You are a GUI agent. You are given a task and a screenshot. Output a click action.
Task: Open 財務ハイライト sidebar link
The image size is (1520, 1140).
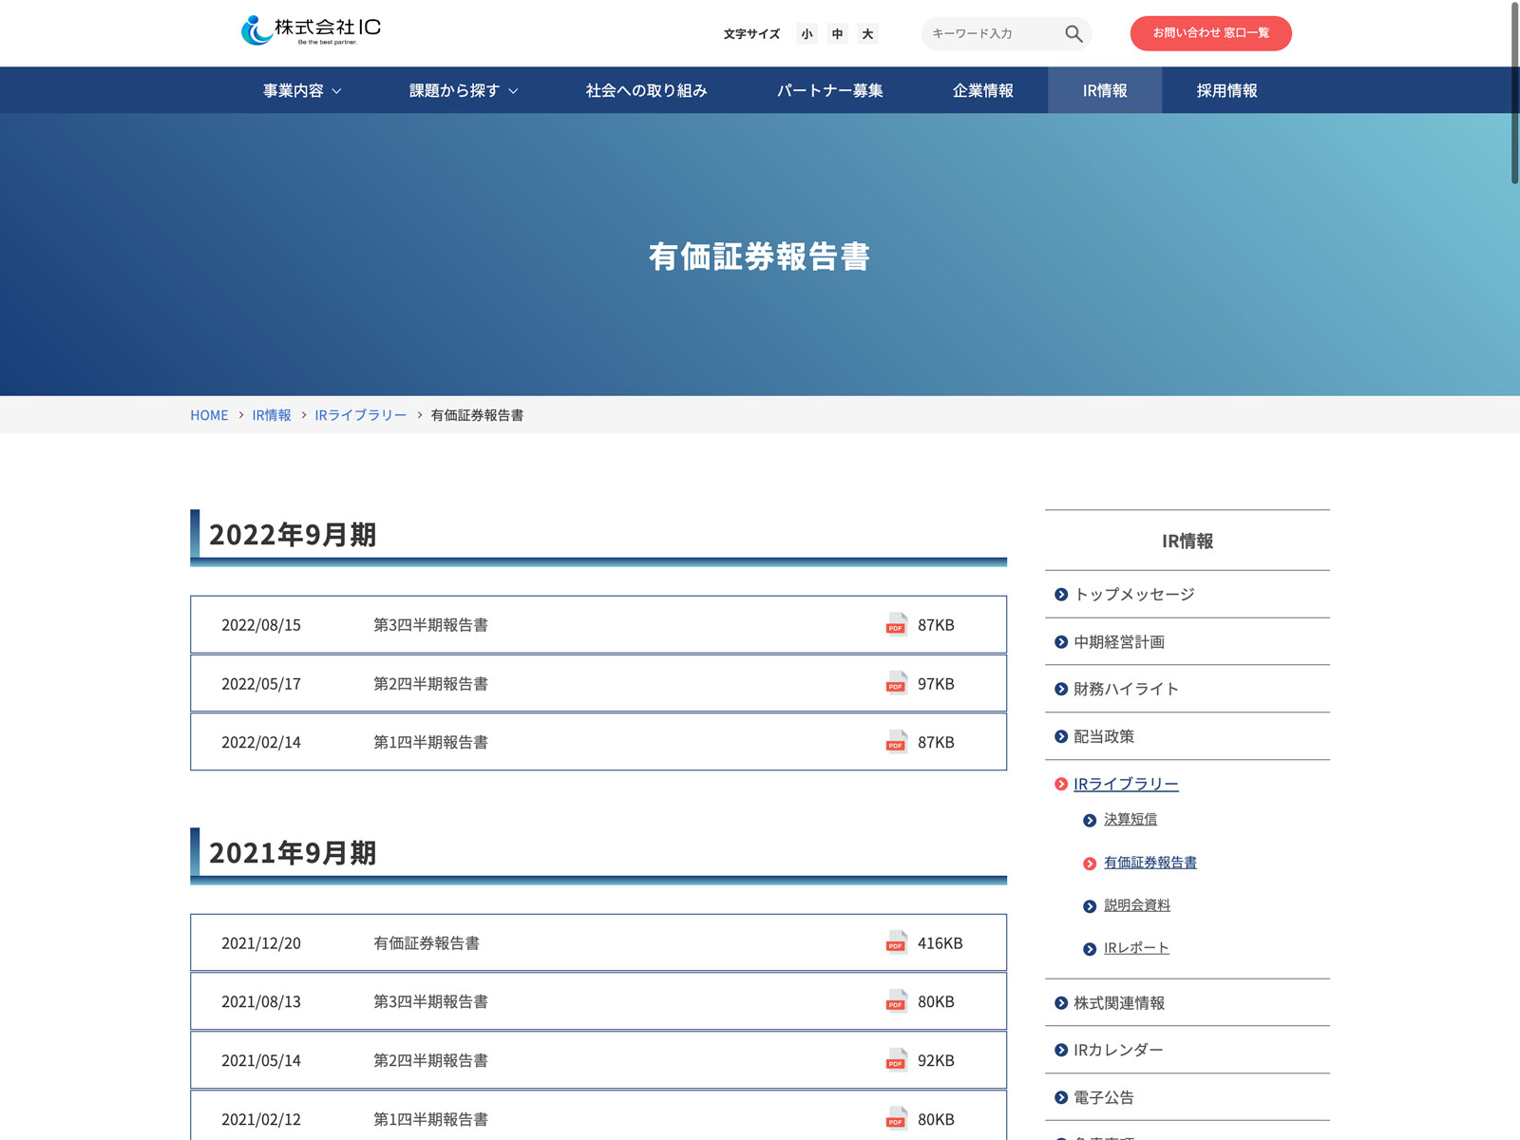click(1127, 690)
